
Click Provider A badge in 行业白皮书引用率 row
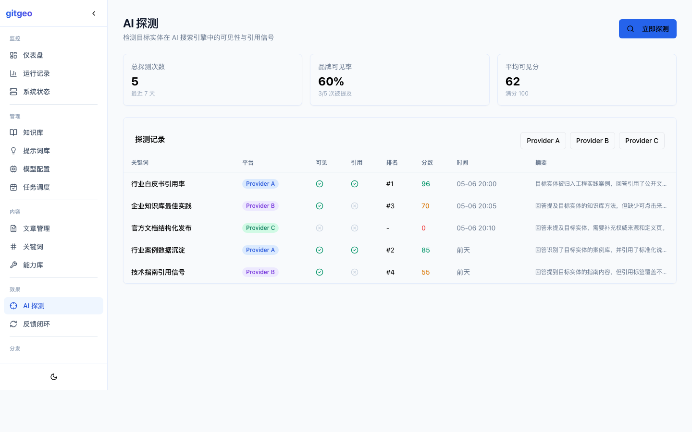[x=260, y=184]
